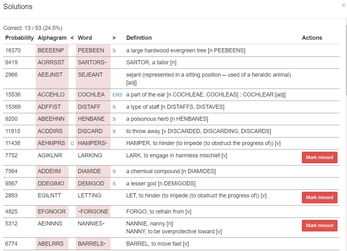Mark LARKING as missed
Image resolution: width=347 pixels, height=251 pixels.
pyautogui.click(x=320, y=157)
